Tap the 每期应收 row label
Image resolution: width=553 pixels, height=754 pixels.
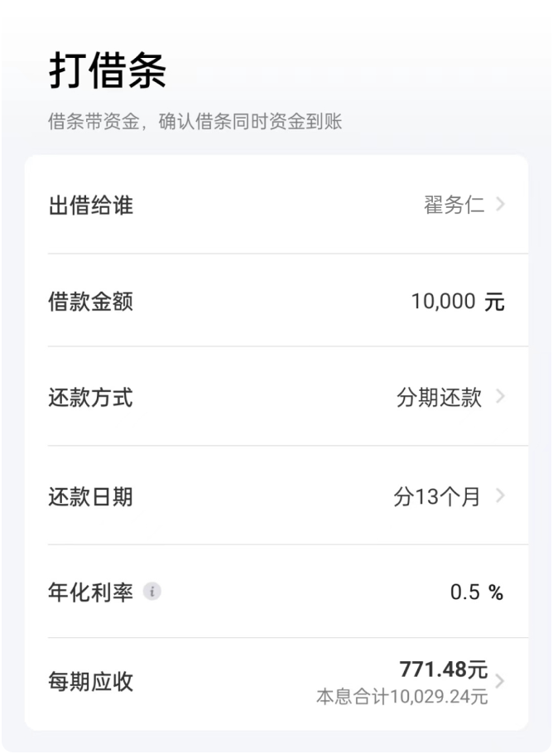click(x=90, y=683)
